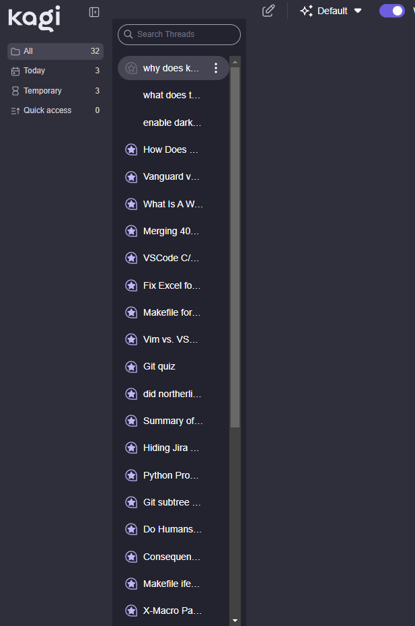The height and width of the screenshot is (626, 415).
Task: Click star icon beside Vanguard thread
Action: 132,177
